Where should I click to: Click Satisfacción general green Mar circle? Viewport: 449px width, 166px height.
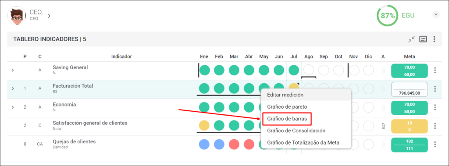(x=234, y=126)
